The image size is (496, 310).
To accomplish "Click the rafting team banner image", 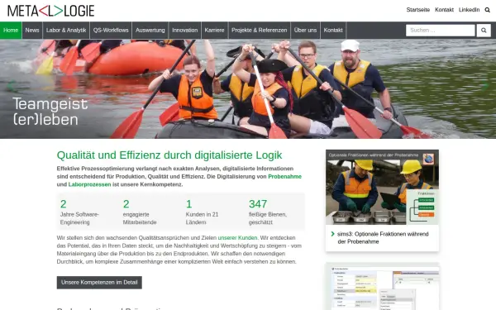I will pyautogui.click(x=248, y=89).
